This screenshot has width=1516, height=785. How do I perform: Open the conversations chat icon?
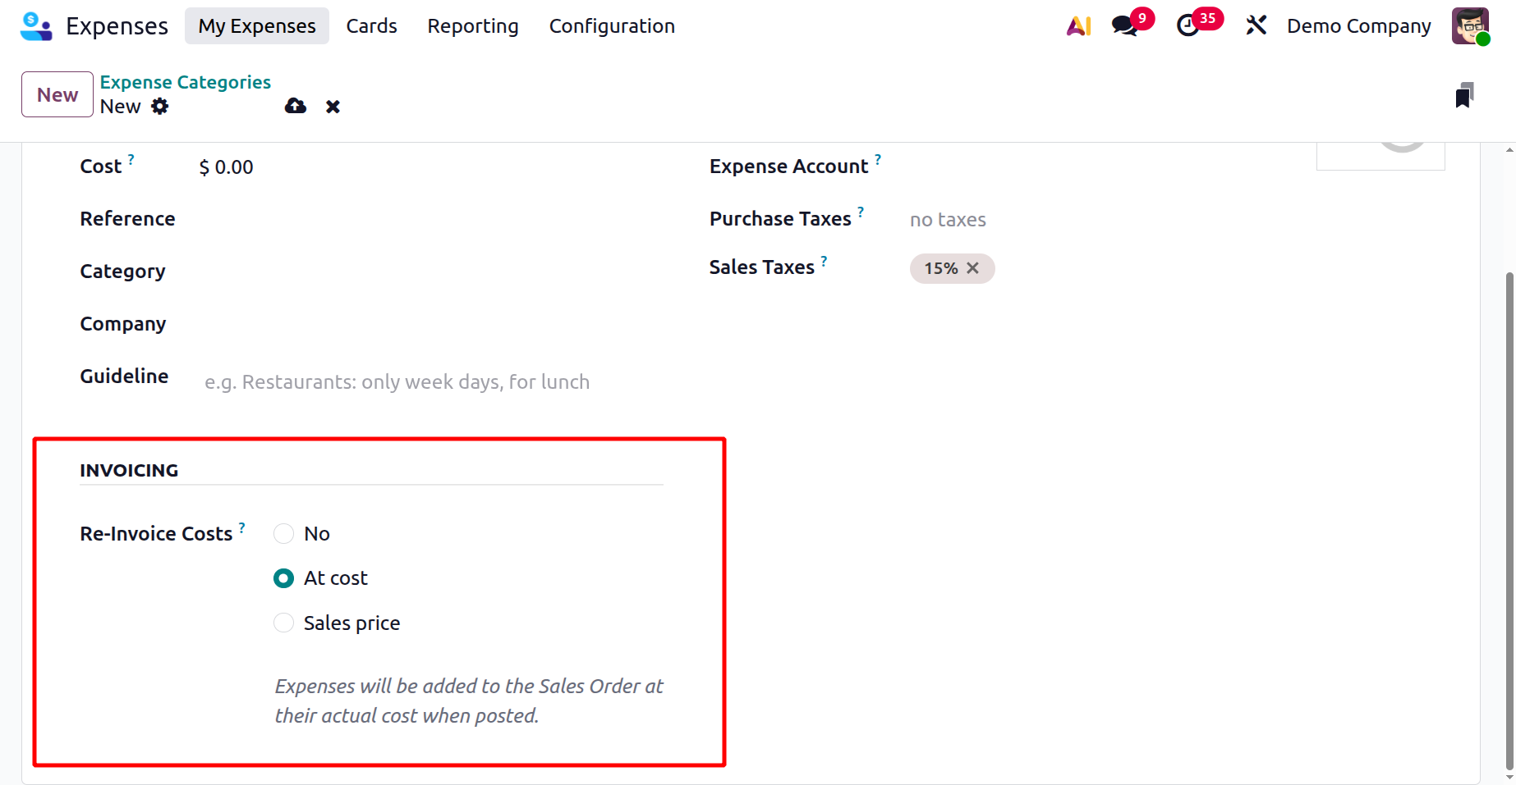pos(1124,26)
